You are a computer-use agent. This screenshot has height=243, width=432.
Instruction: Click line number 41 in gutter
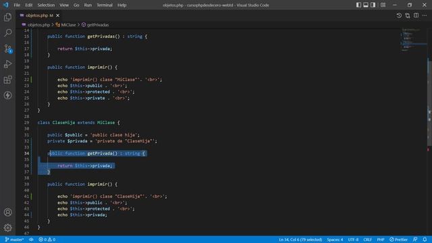point(26,196)
